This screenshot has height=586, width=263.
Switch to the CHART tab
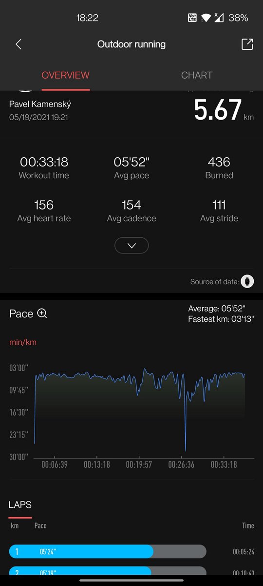[197, 75]
